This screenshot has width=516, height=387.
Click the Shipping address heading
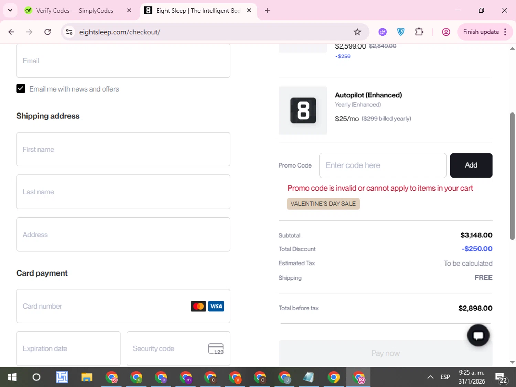click(48, 116)
